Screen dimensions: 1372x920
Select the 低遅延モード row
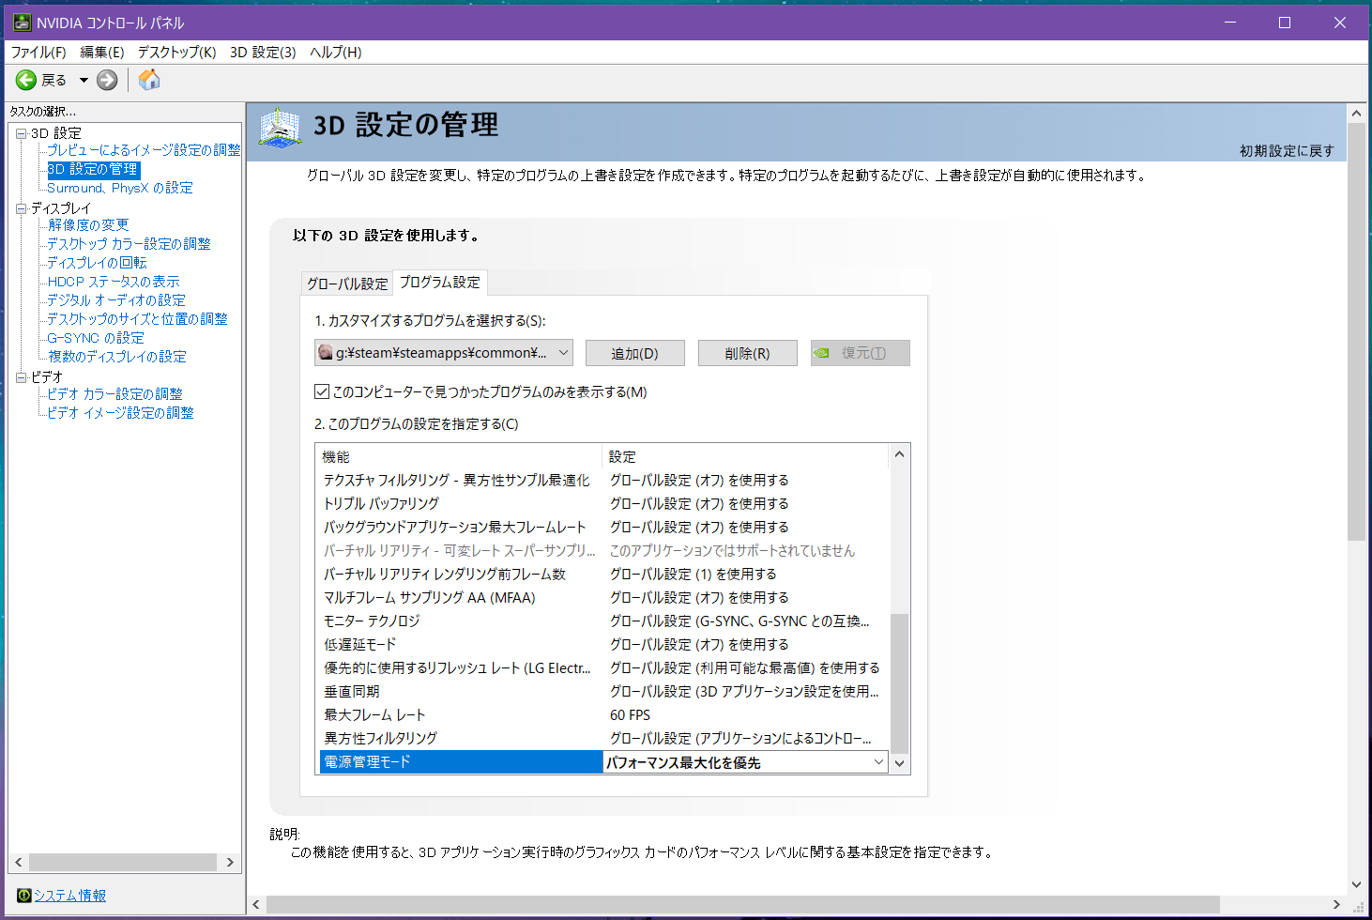coord(604,645)
